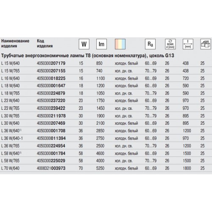Click product code 4050300239422
212x212 pixels.
tap(51, 108)
